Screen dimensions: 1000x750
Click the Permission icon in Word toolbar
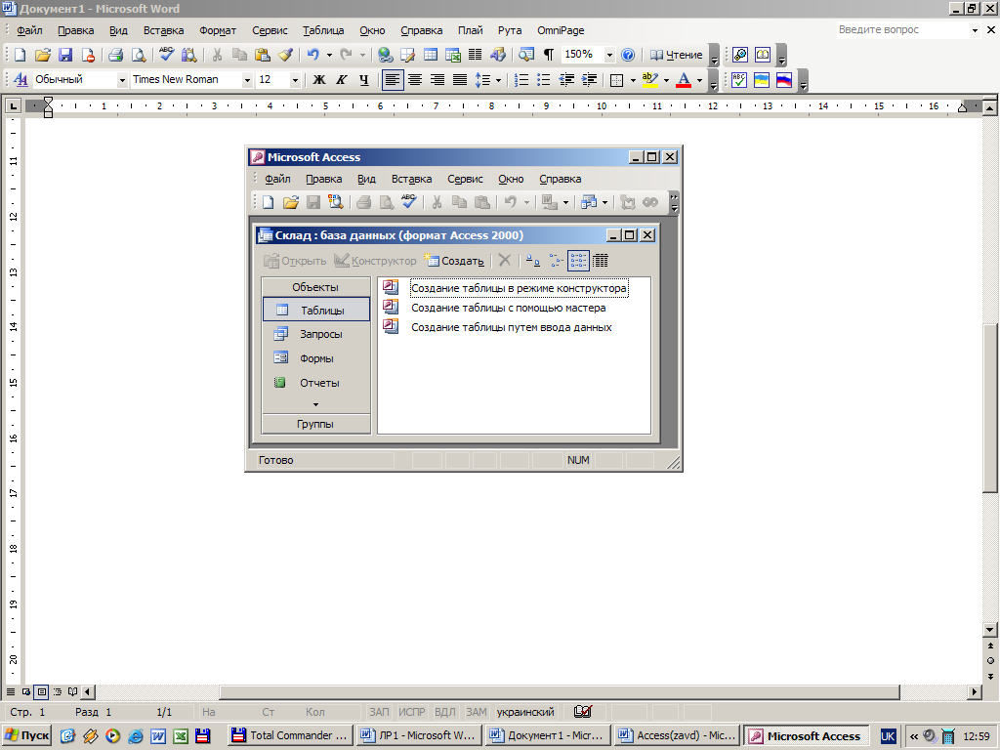88,55
